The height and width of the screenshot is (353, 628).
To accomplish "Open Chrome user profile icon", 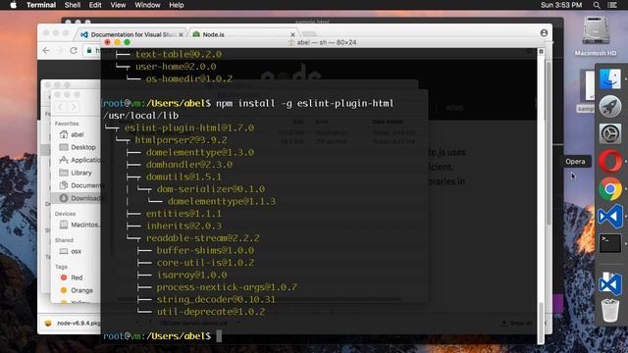I will click(x=544, y=33).
